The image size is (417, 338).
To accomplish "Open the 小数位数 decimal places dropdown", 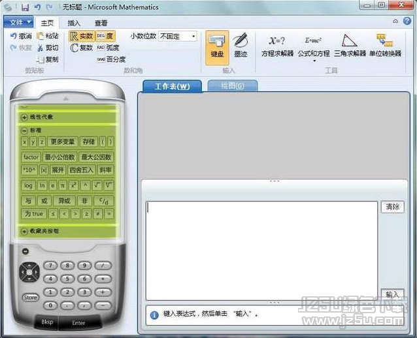I will [x=193, y=36].
